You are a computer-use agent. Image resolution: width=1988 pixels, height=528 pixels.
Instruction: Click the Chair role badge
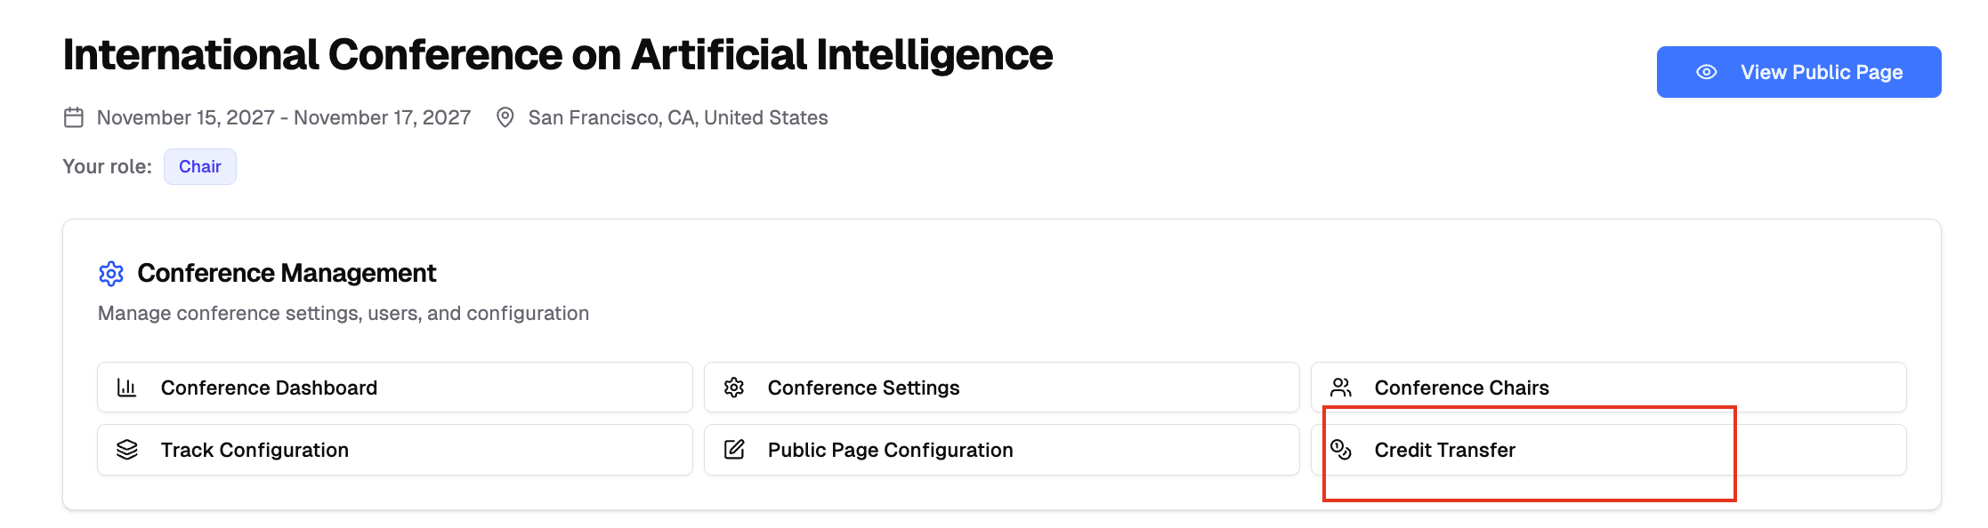pos(200,167)
